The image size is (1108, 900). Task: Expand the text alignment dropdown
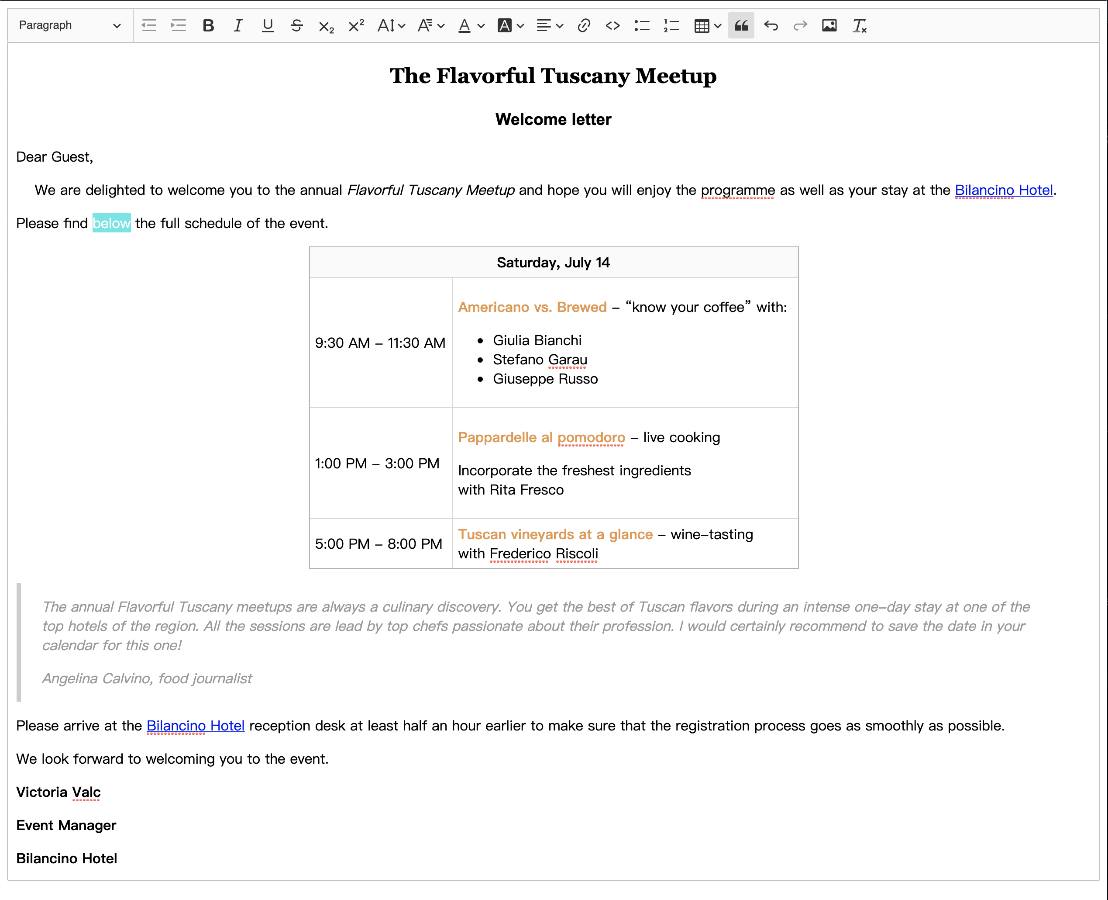point(550,25)
